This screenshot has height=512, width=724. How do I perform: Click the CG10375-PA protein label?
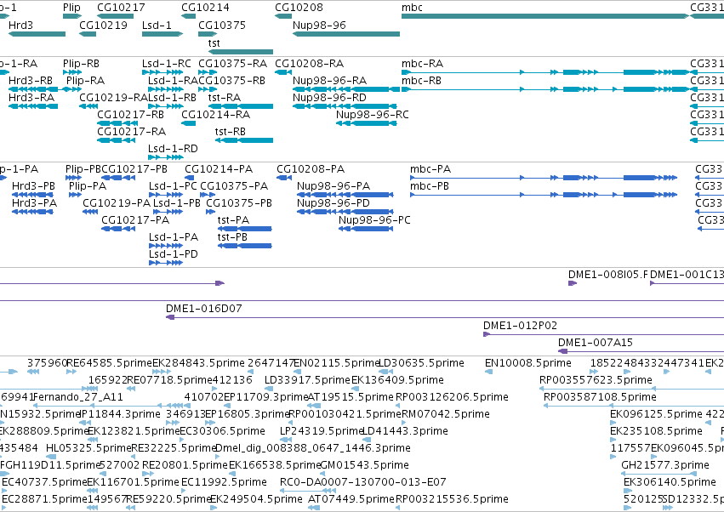[x=234, y=186]
